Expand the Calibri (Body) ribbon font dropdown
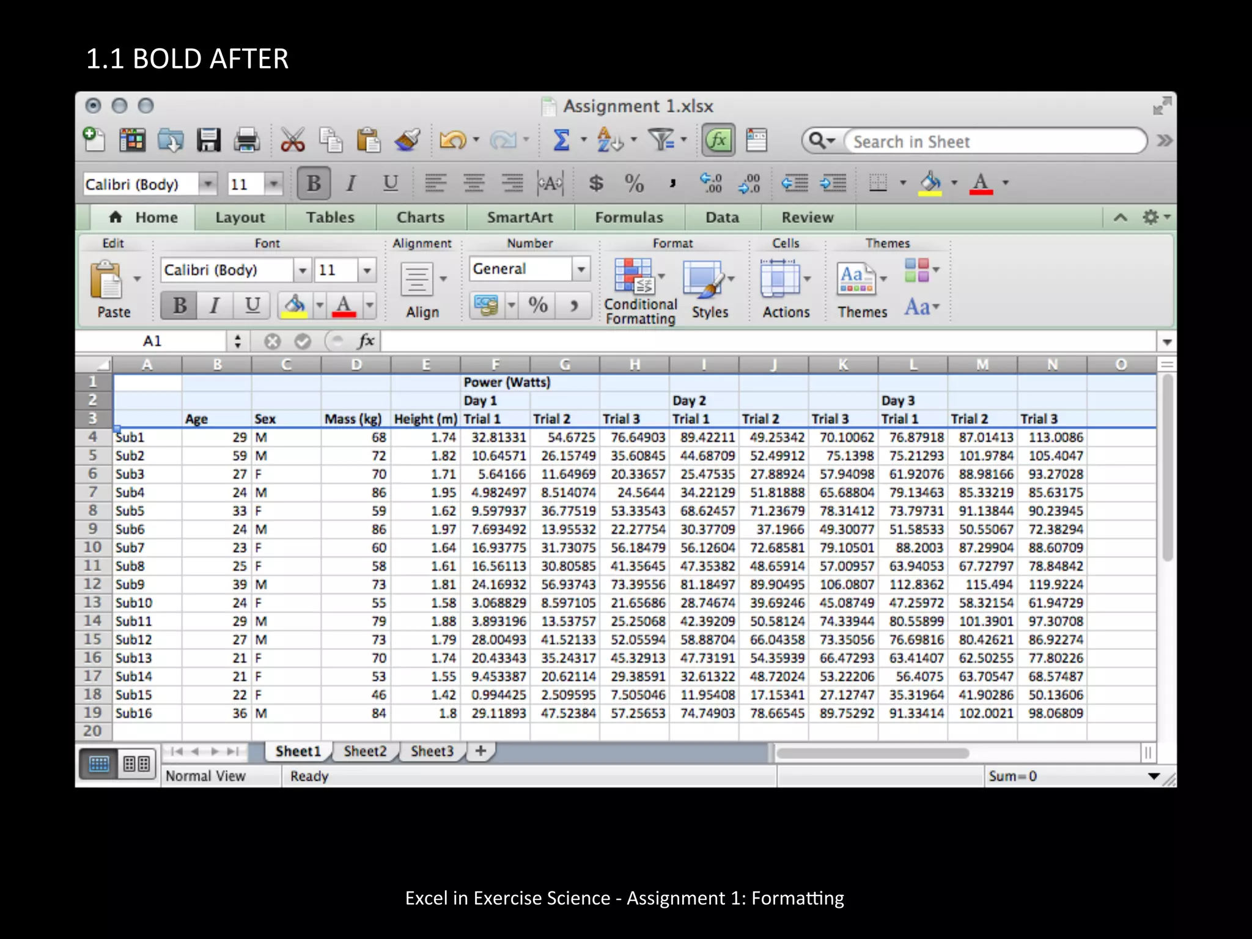 tap(302, 270)
